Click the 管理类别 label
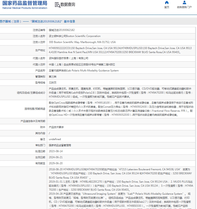This screenshot has height=209, width=197. click(40, 77)
